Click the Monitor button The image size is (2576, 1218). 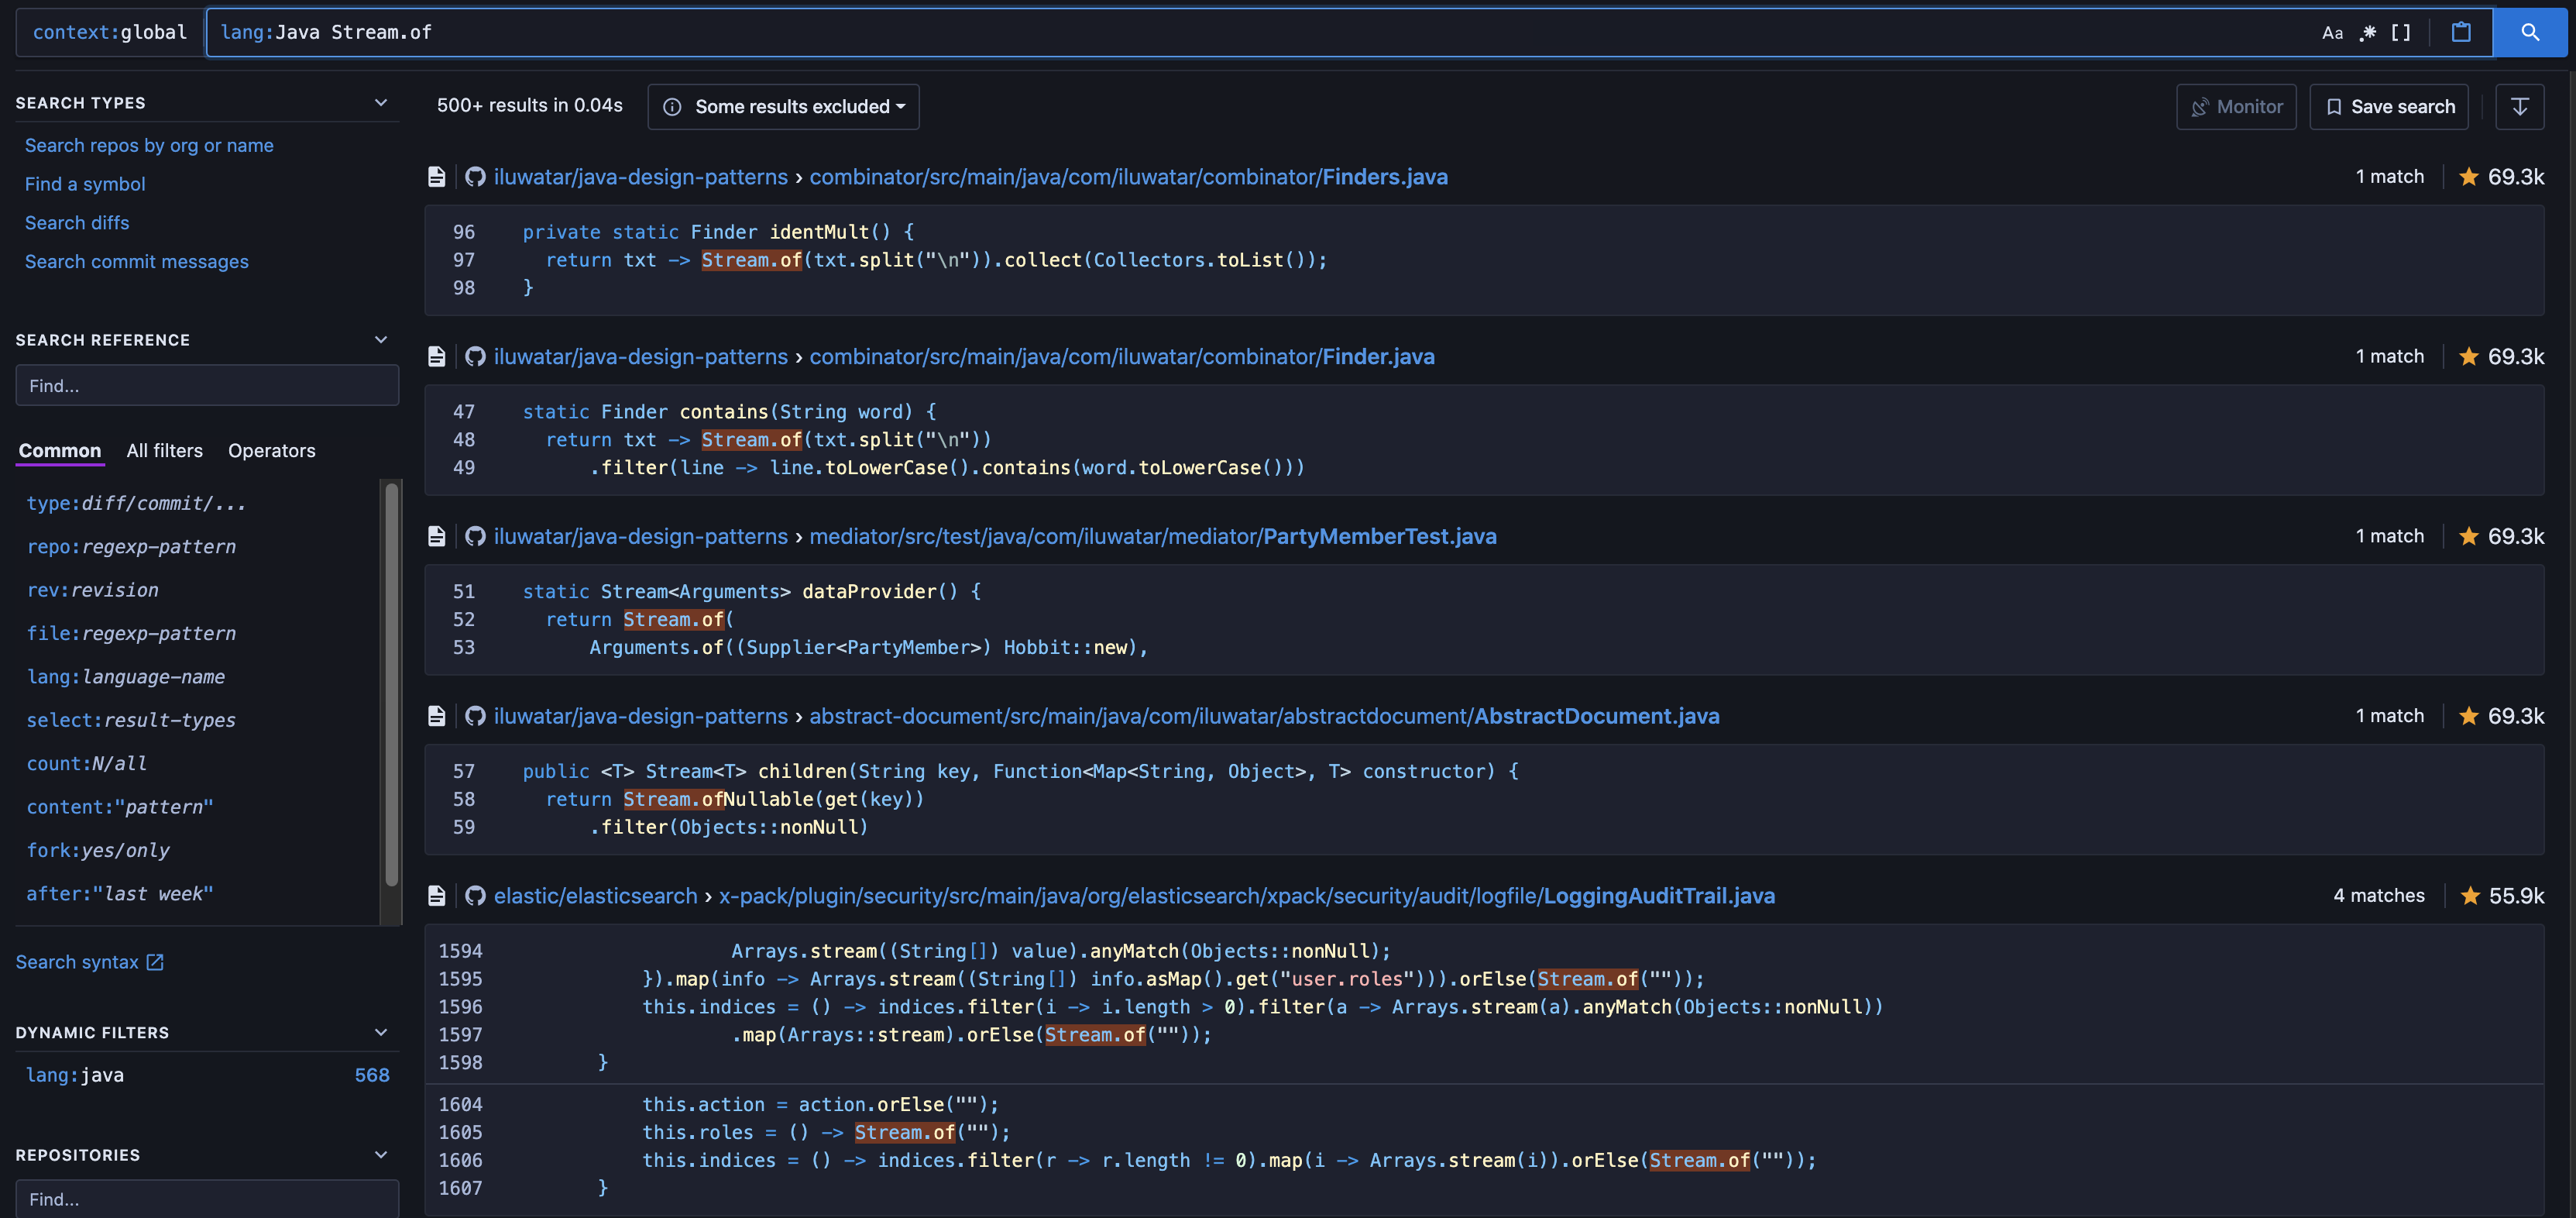pyautogui.click(x=2236, y=106)
